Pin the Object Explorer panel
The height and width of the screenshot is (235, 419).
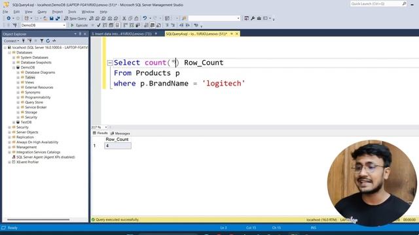[80, 34]
